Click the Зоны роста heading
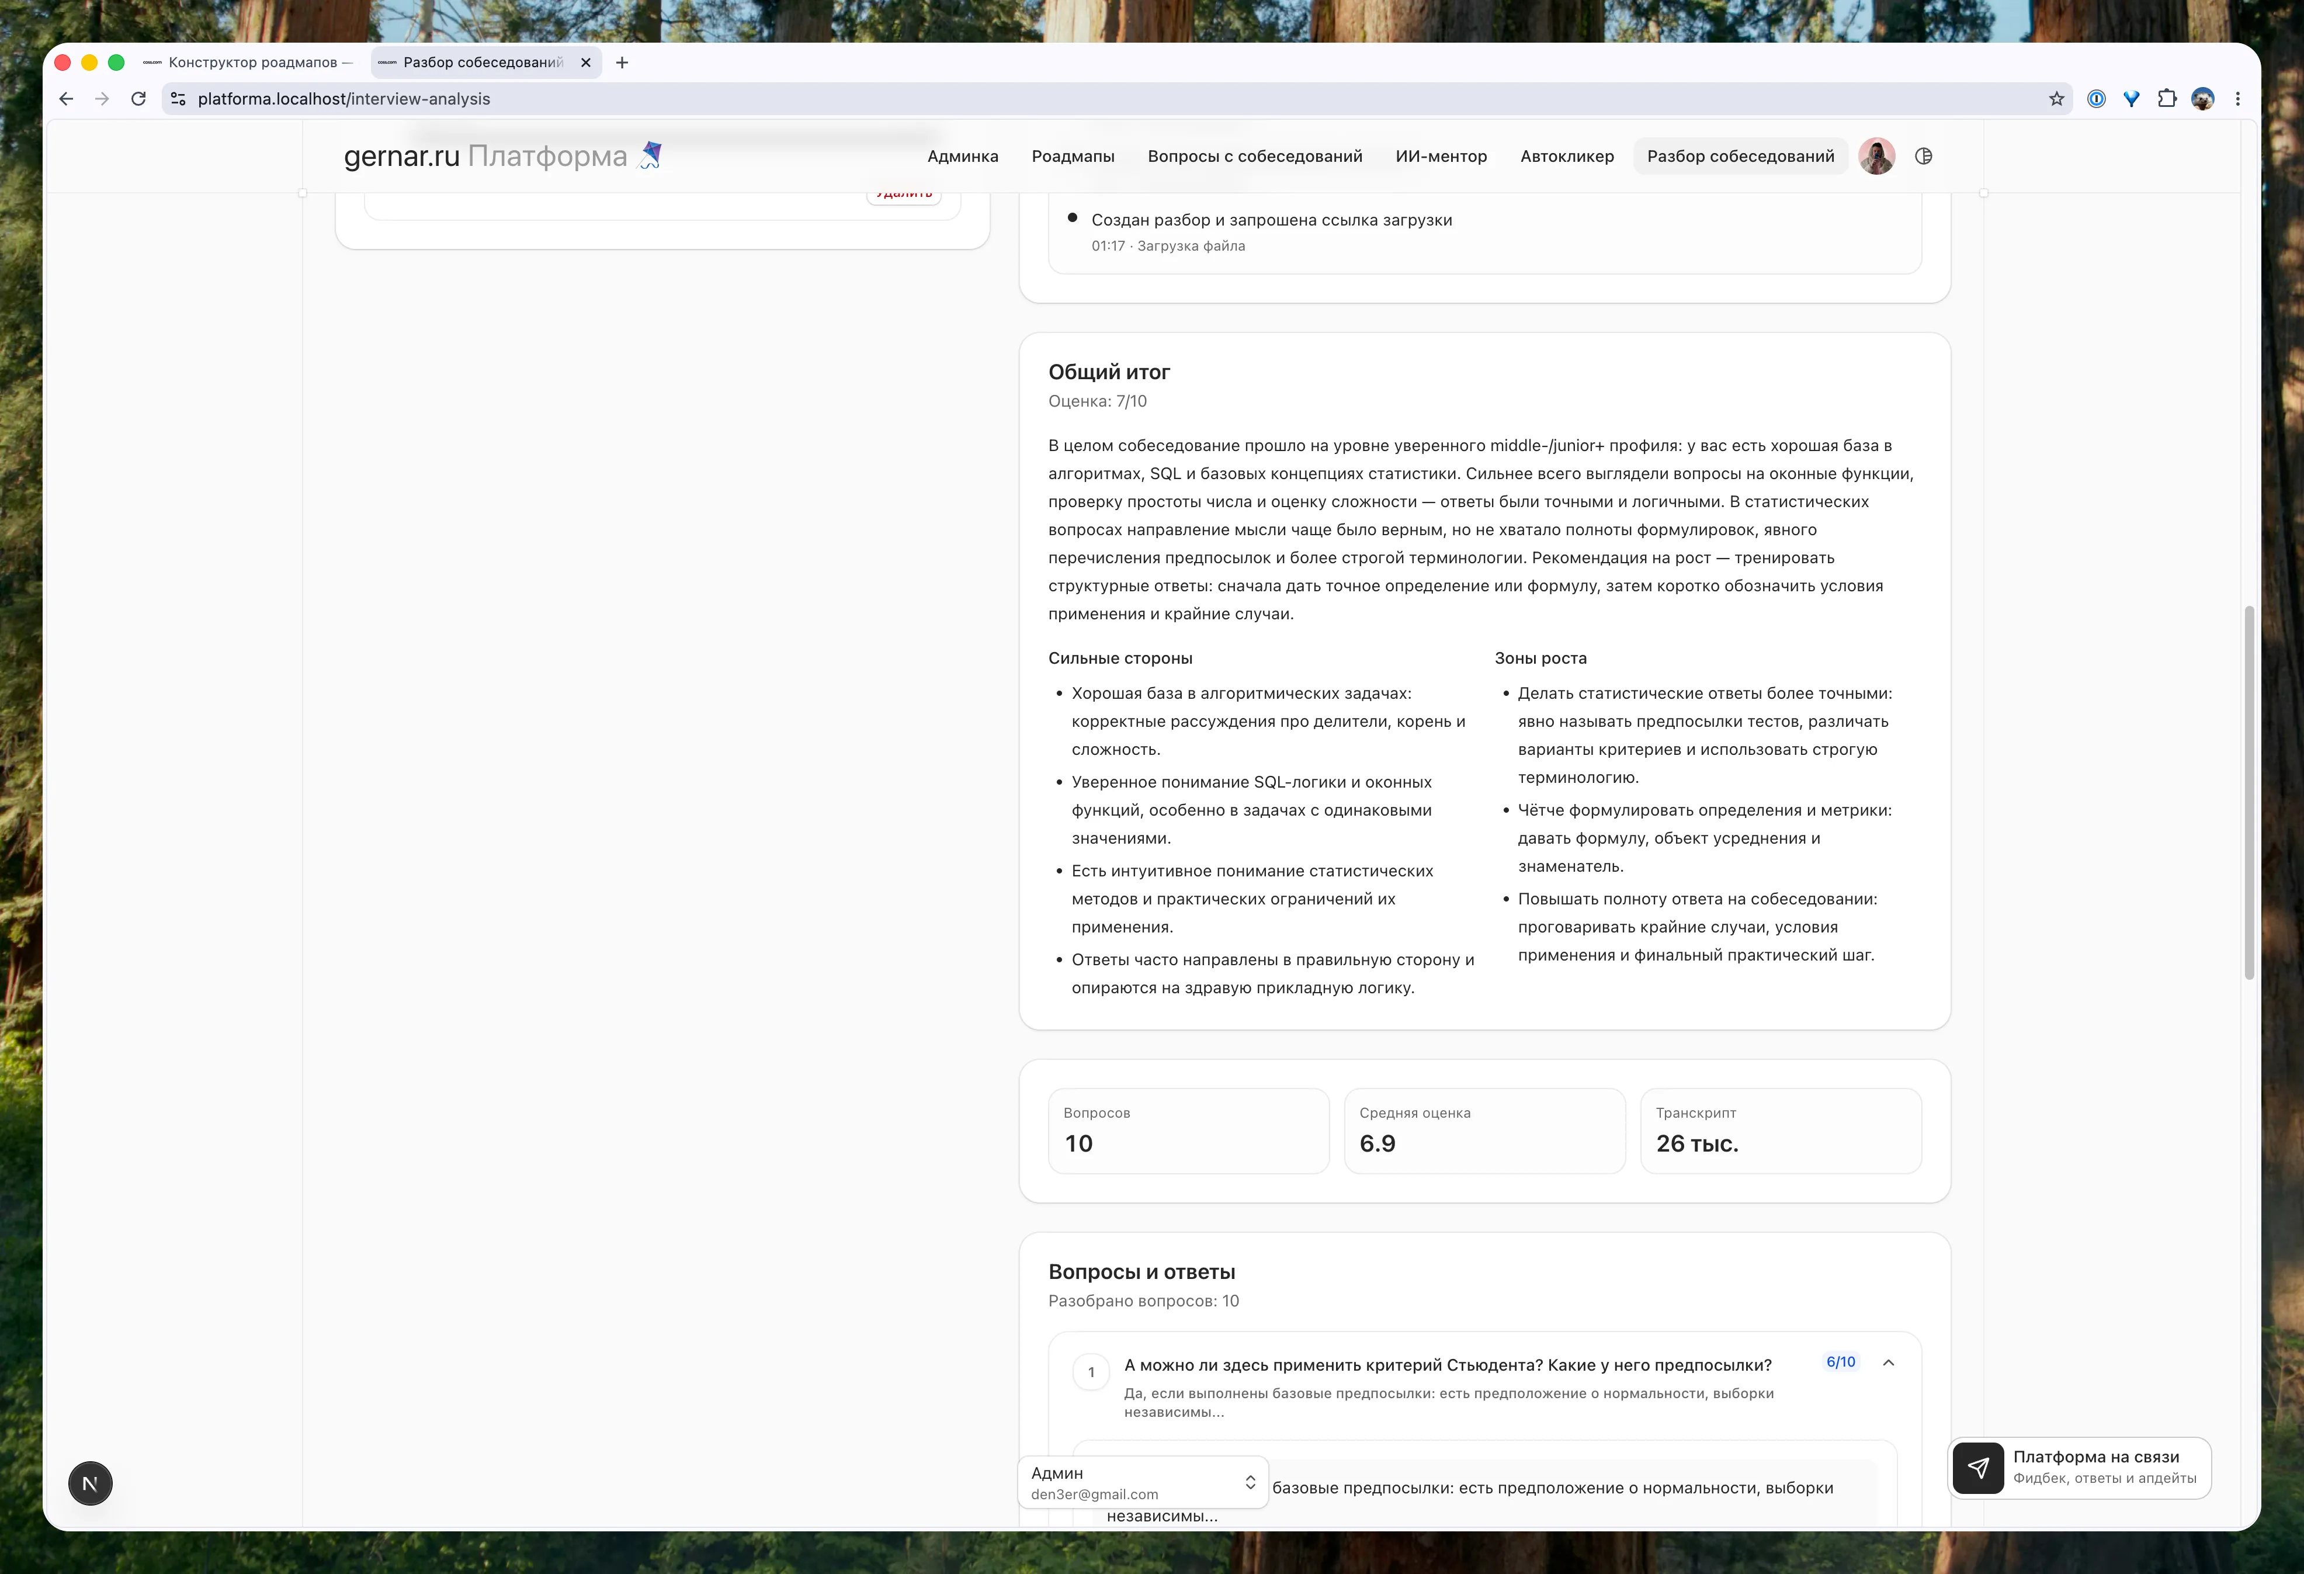This screenshot has width=2304, height=1574. (1540, 658)
